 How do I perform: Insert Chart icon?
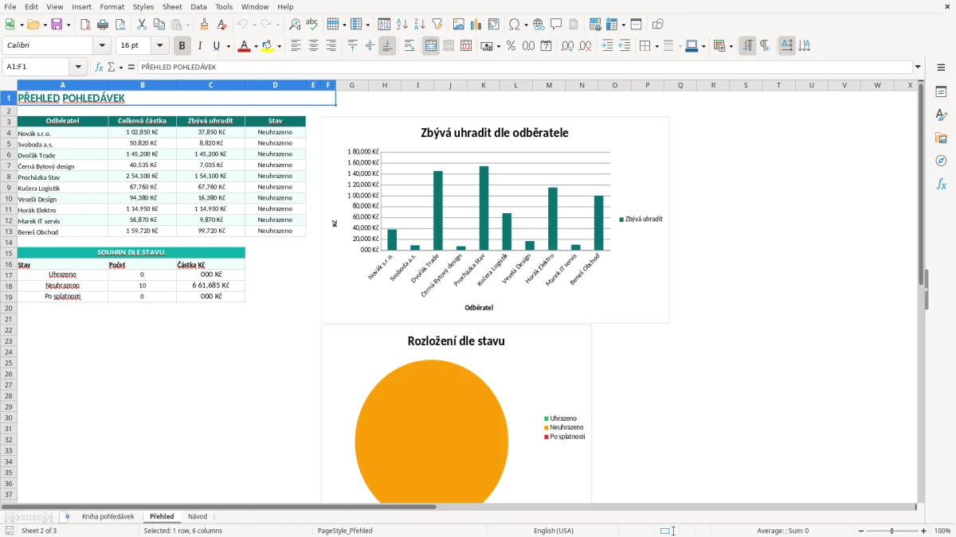pos(476,25)
